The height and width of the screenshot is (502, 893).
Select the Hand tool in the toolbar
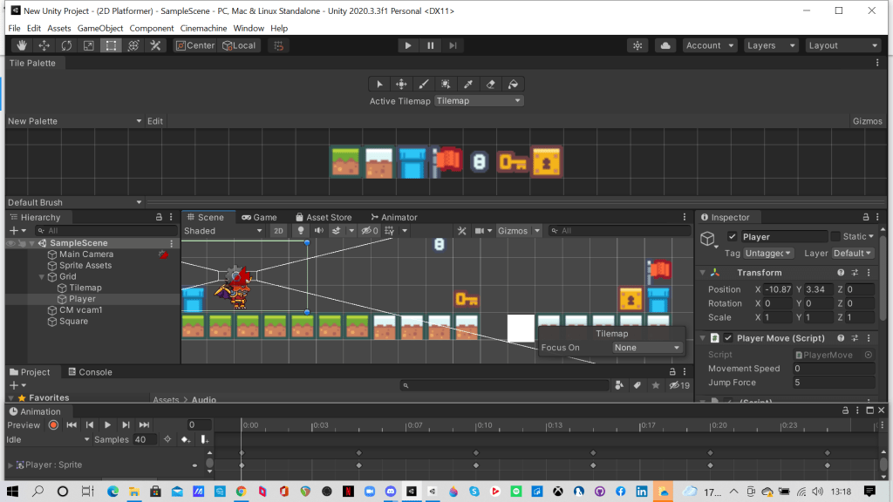(x=21, y=45)
